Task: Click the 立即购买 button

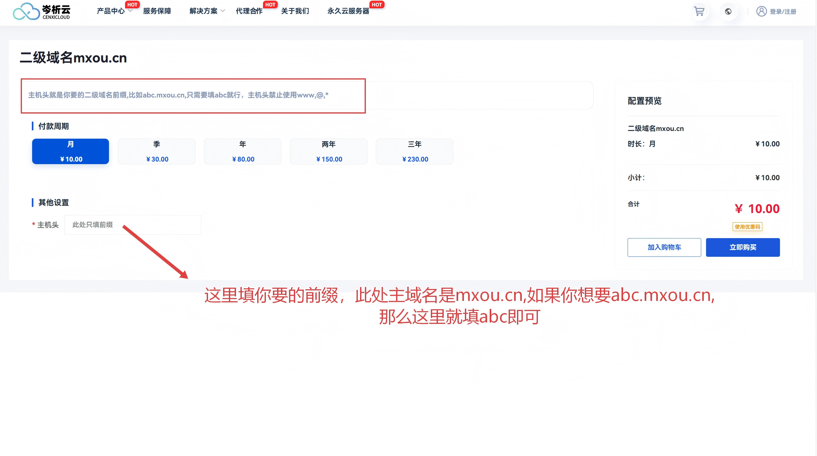Action: tap(742, 247)
